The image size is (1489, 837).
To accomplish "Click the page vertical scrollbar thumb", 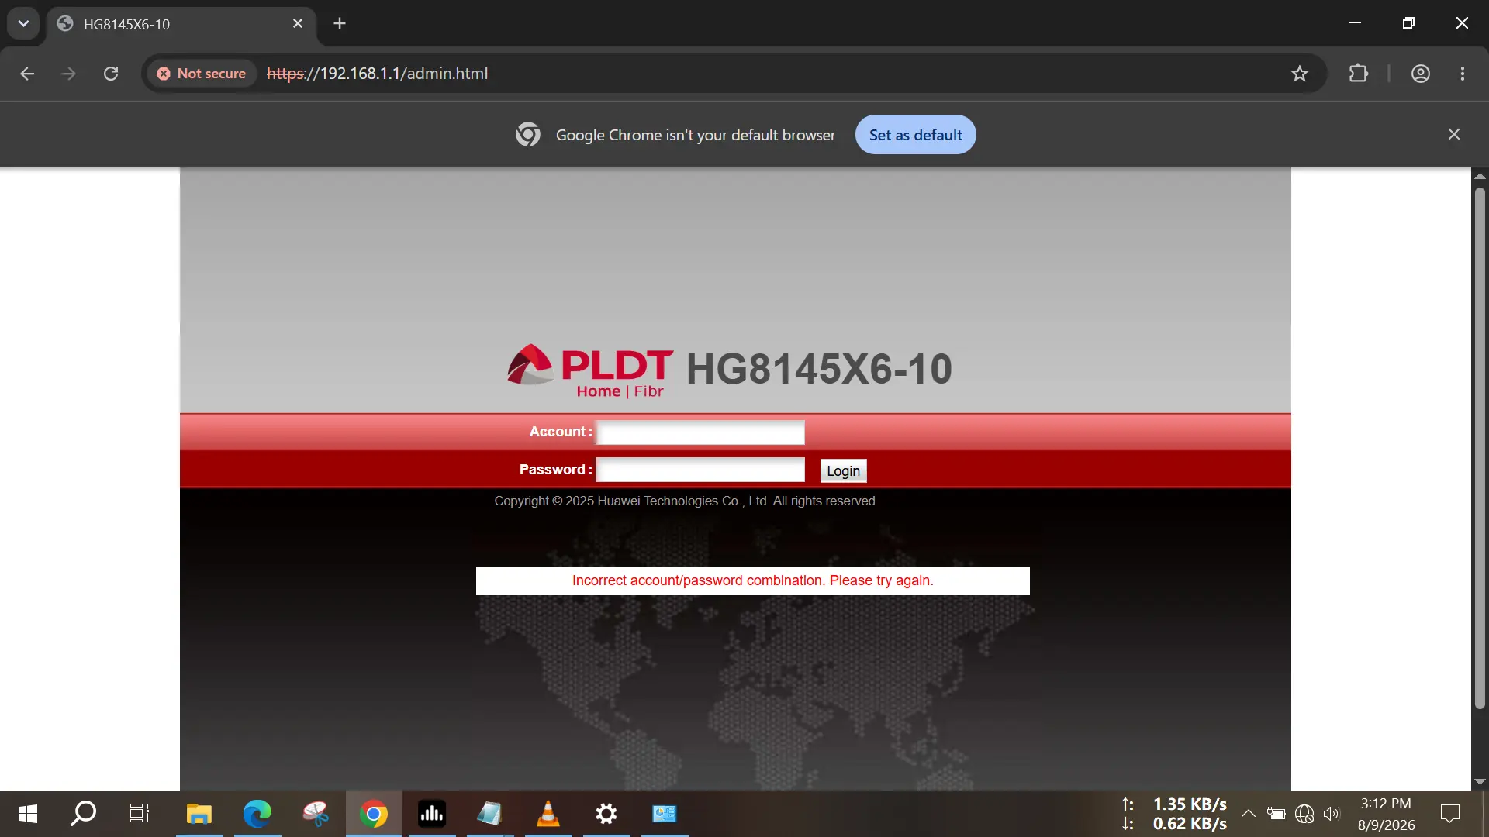I will (1480, 447).
